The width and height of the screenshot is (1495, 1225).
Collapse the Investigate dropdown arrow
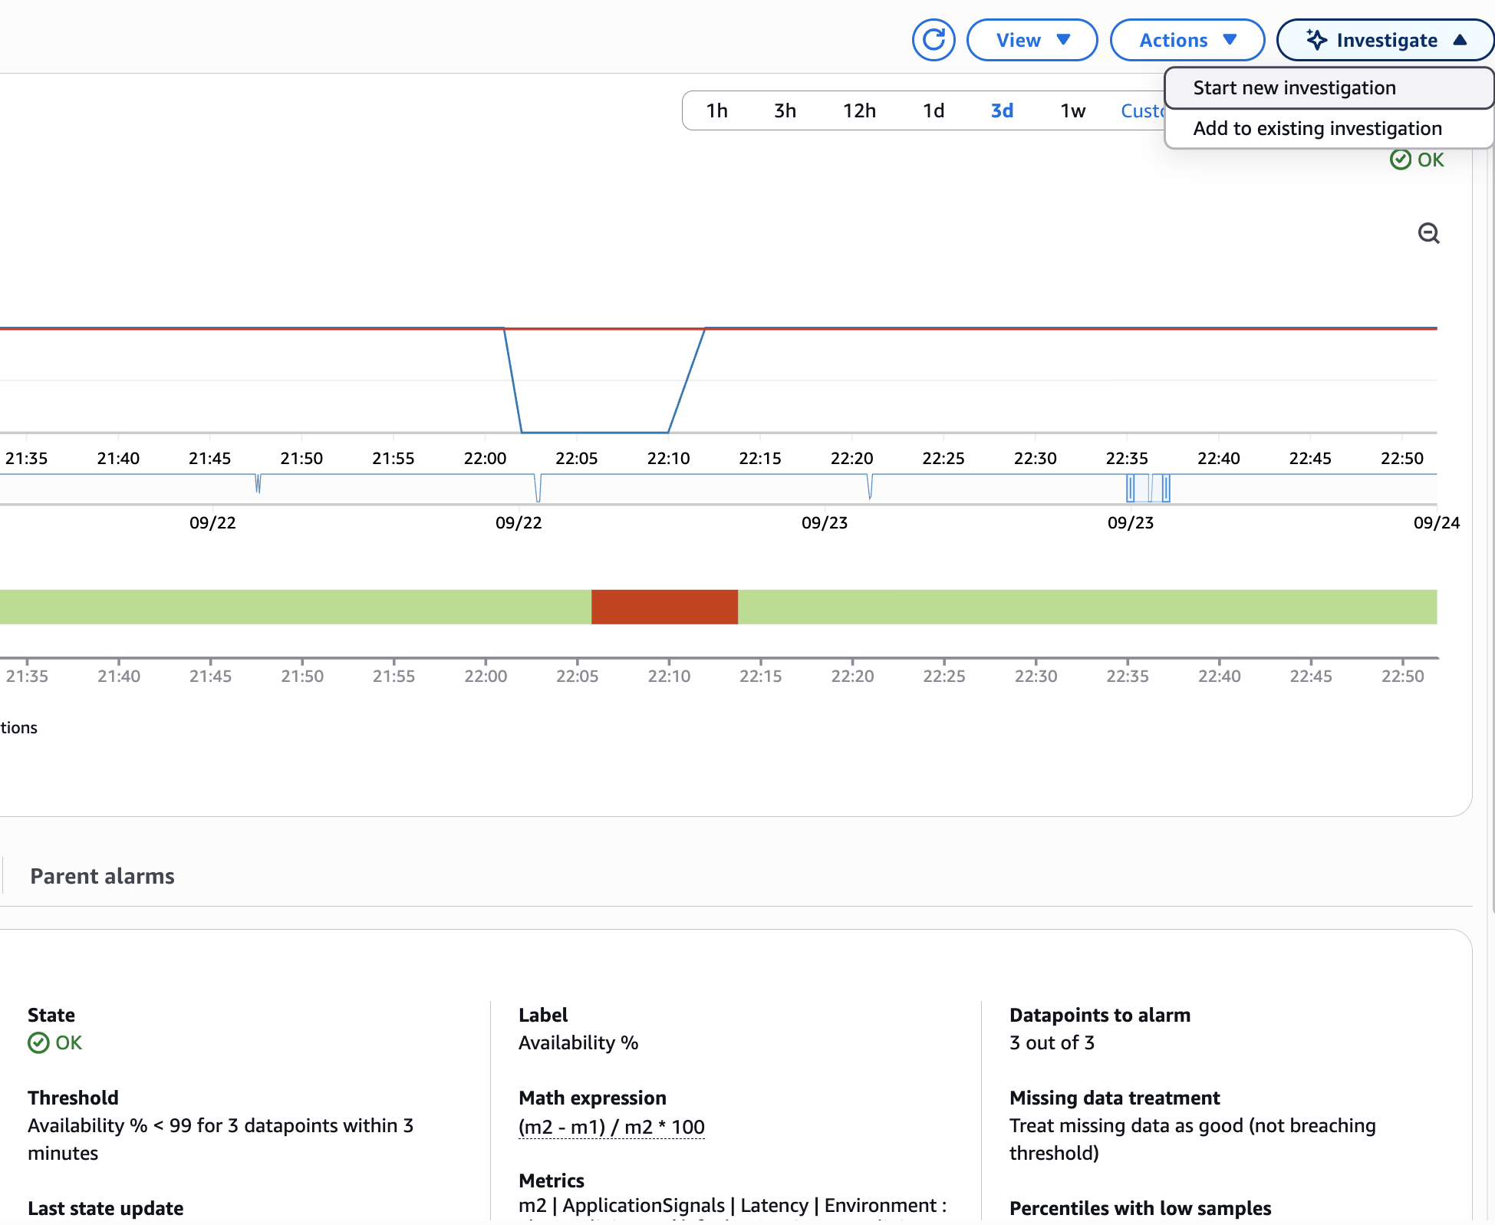pos(1460,40)
